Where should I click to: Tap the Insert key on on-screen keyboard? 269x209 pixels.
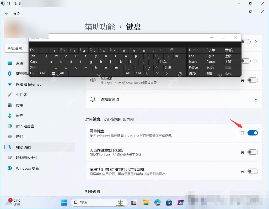(196, 62)
